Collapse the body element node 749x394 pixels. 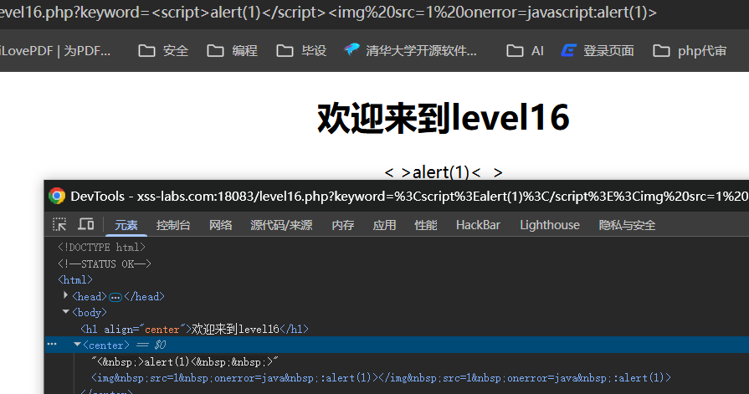pos(65,312)
